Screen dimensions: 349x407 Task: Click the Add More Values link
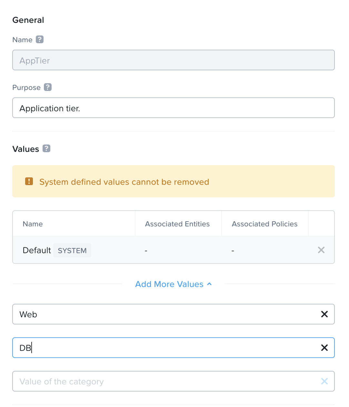tap(169, 284)
